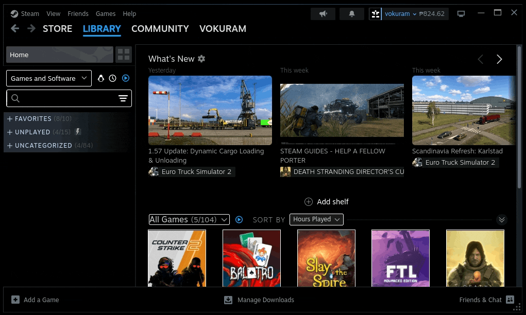Image resolution: width=526 pixels, height=315 pixels.
Task: Open 1.57 Update Dynamic Cargo news title
Action: coord(206,156)
